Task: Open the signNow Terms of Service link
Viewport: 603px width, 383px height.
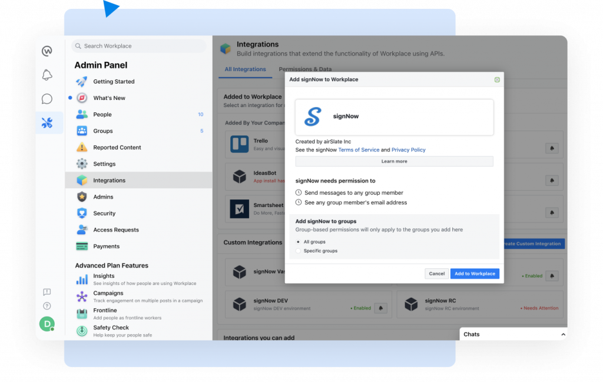Action: pos(358,150)
